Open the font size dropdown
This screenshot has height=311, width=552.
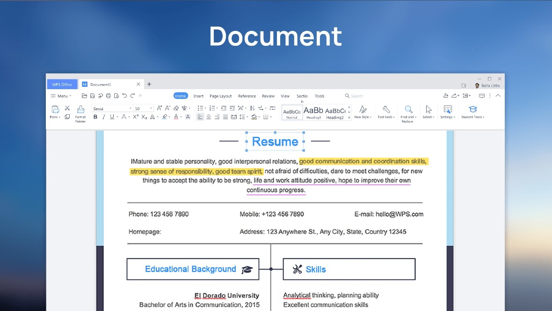tap(152, 108)
